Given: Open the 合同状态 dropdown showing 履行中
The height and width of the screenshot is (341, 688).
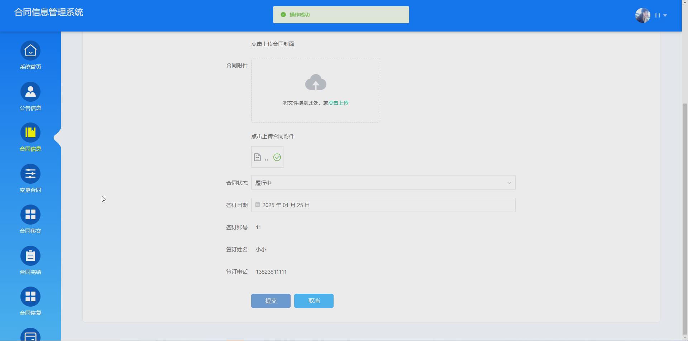Looking at the screenshot, I should click(x=383, y=183).
